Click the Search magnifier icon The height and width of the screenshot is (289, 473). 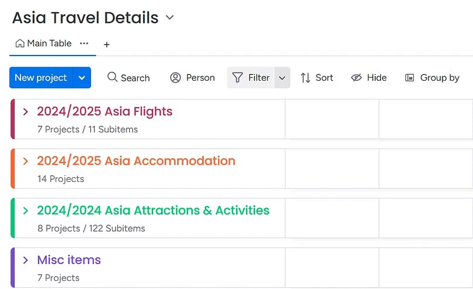[113, 77]
